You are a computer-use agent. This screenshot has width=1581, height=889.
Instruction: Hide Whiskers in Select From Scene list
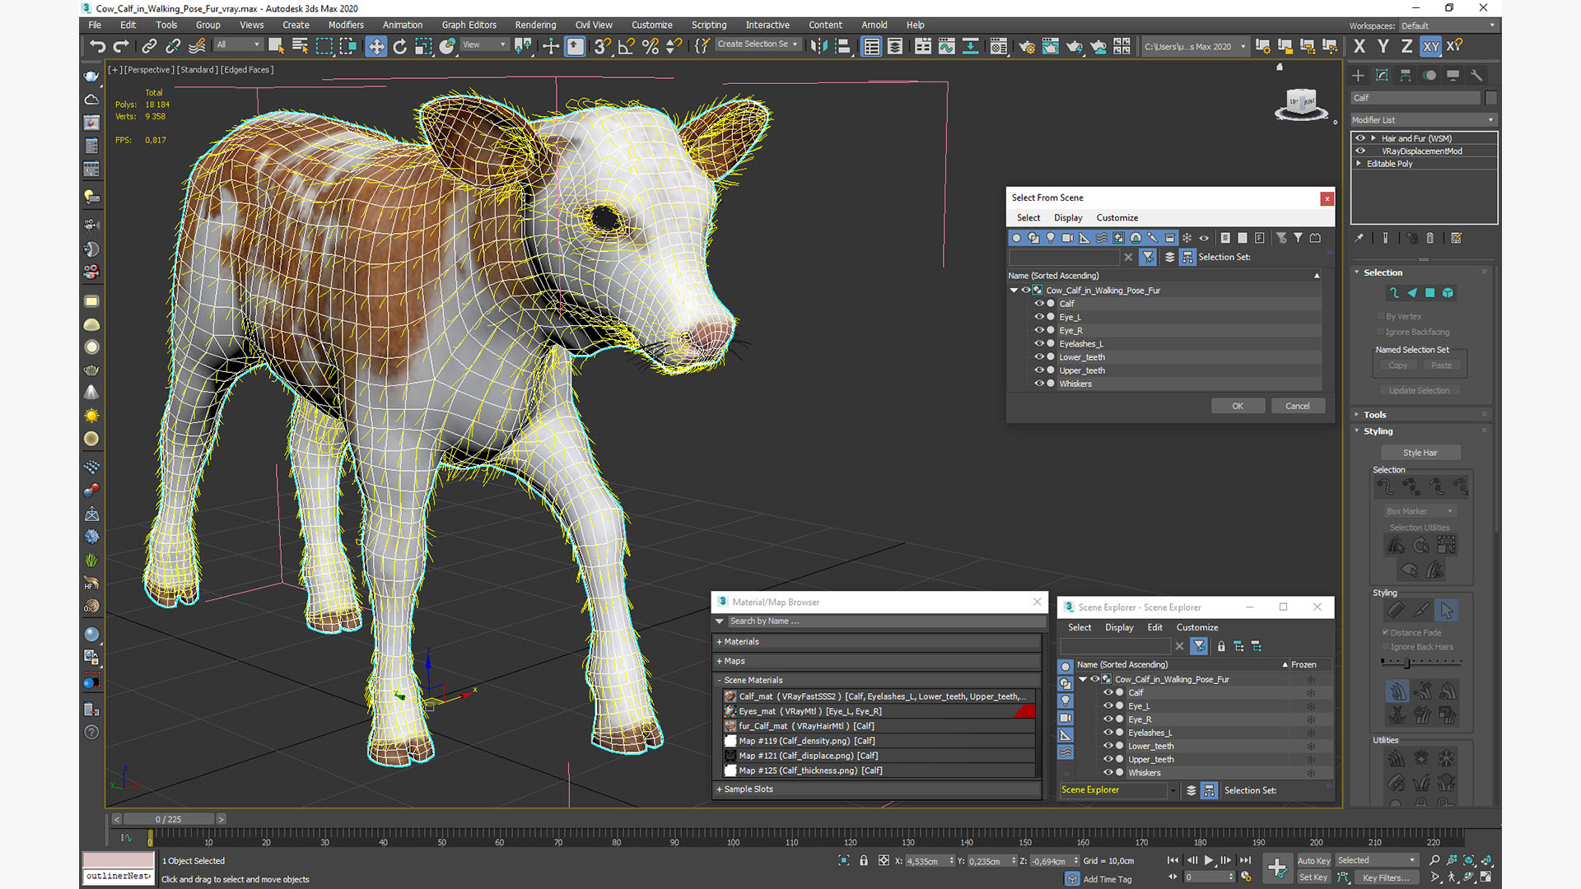[1039, 384]
